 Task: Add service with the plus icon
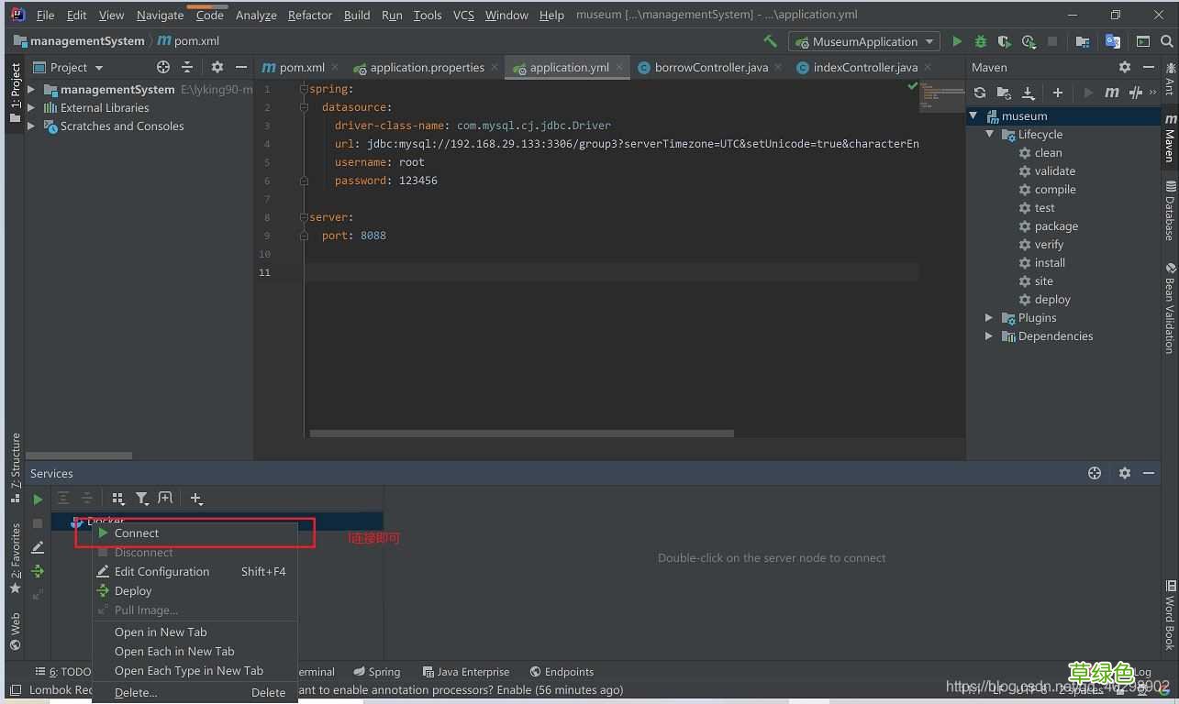pos(196,499)
